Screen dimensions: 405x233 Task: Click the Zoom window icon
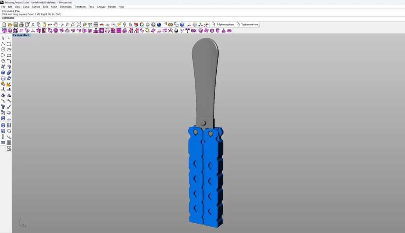pyautogui.click(x=73, y=25)
